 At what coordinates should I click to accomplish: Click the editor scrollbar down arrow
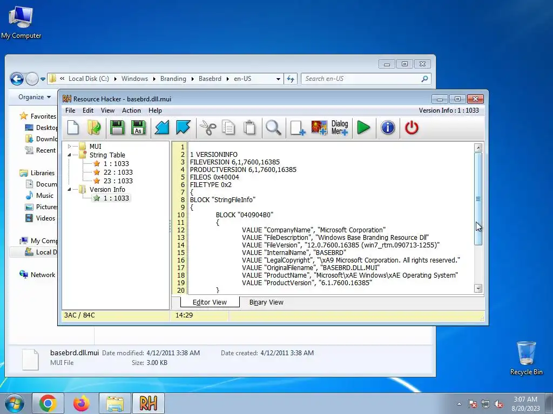[x=478, y=288]
